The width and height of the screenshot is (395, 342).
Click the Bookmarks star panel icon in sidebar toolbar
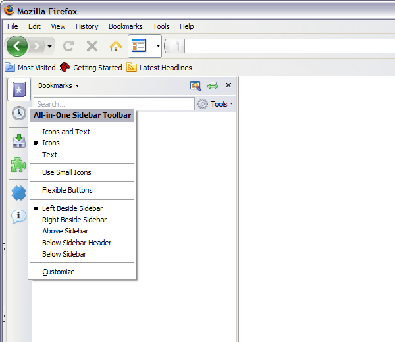click(19, 89)
